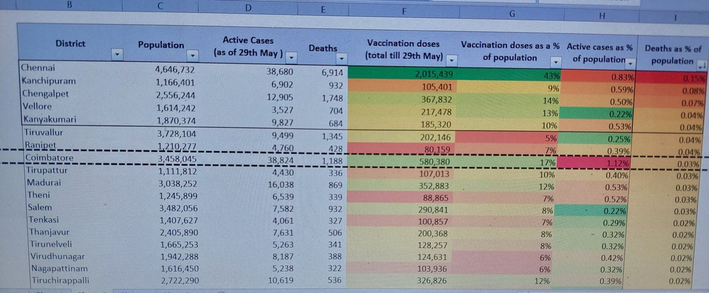The image size is (709, 293).
Task: Open the Vaccination doses total filter dropdown
Action: [452, 60]
